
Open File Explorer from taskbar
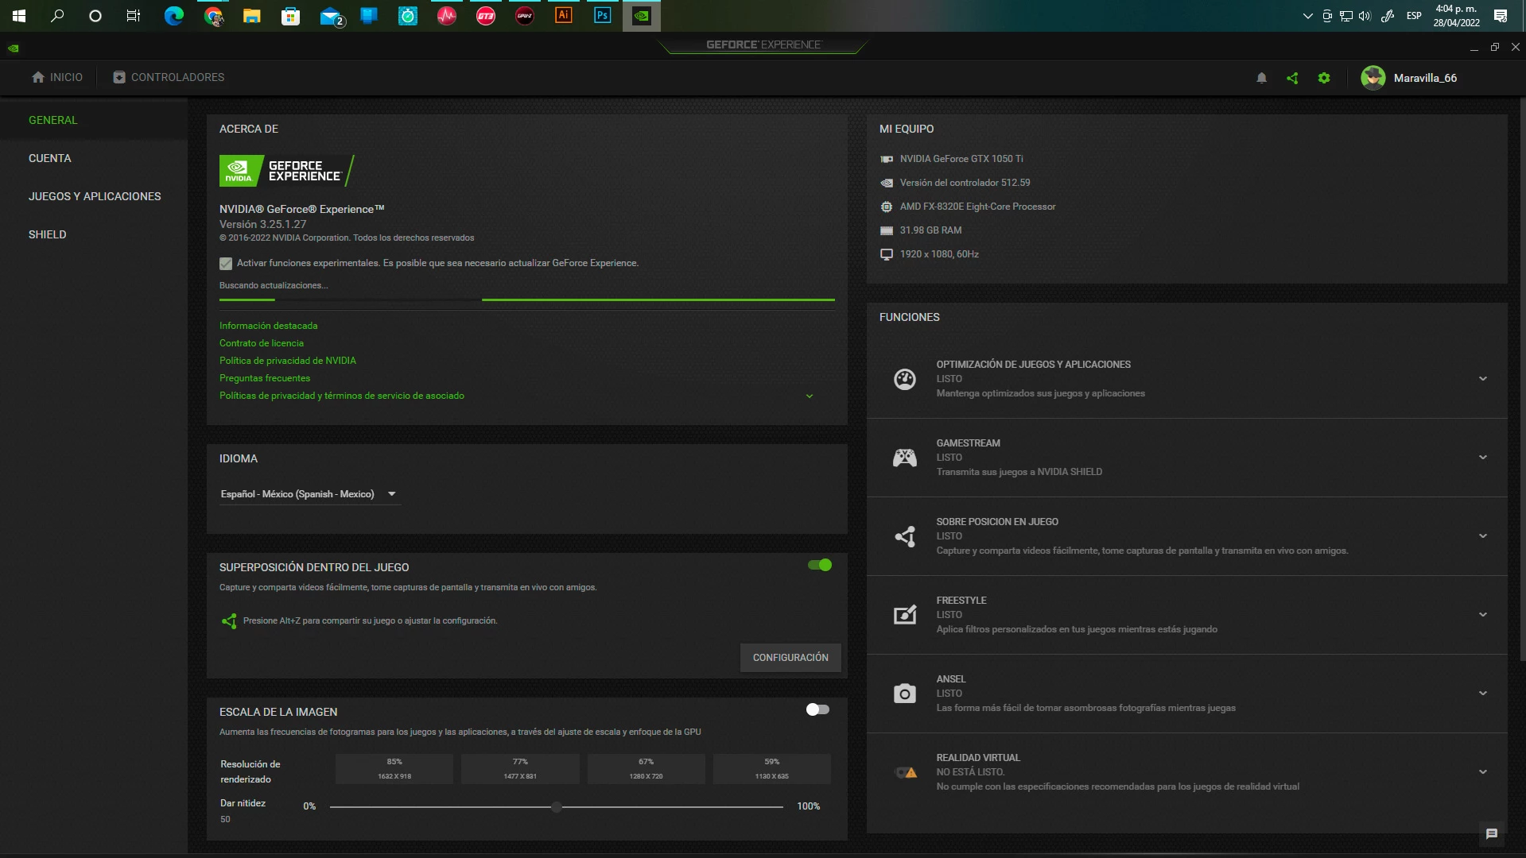(x=252, y=16)
